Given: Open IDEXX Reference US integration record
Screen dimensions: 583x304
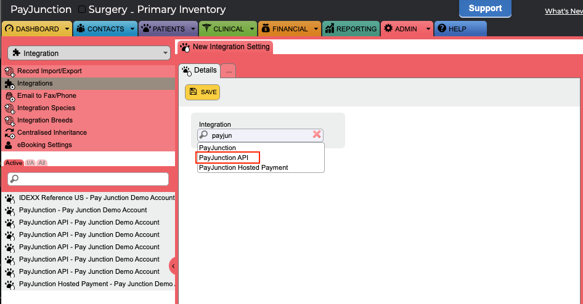Looking at the screenshot, I should (89, 198).
